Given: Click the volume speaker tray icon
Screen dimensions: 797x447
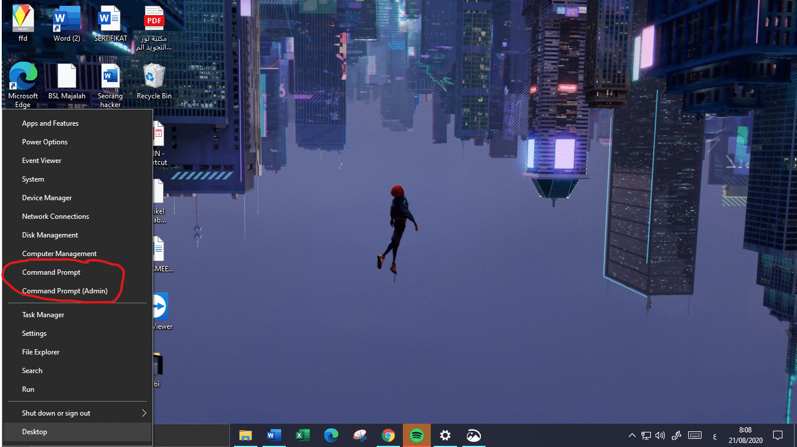Looking at the screenshot, I should pyautogui.click(x=660, y=435).
